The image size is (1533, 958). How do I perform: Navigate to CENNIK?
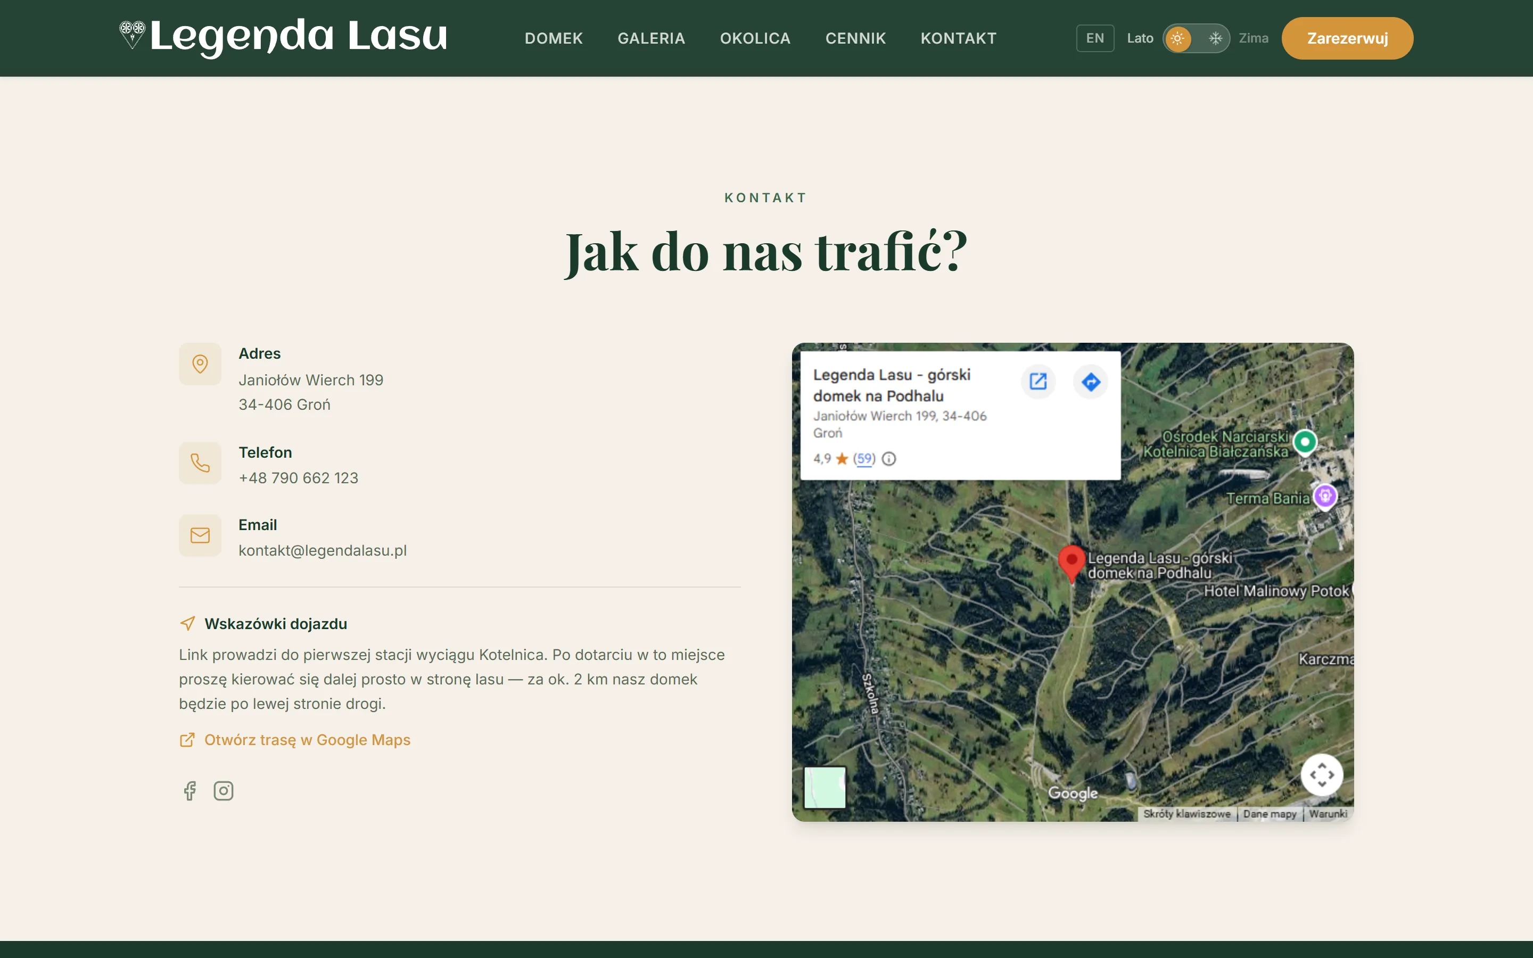[x=855, y=38]
